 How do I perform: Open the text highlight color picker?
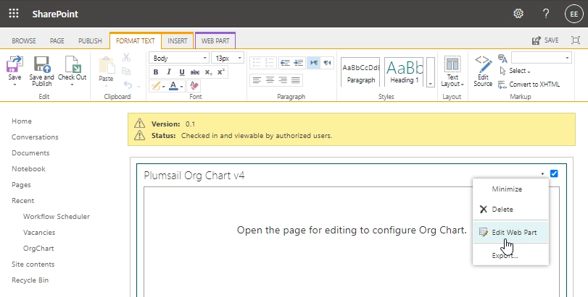coord(157,86)
